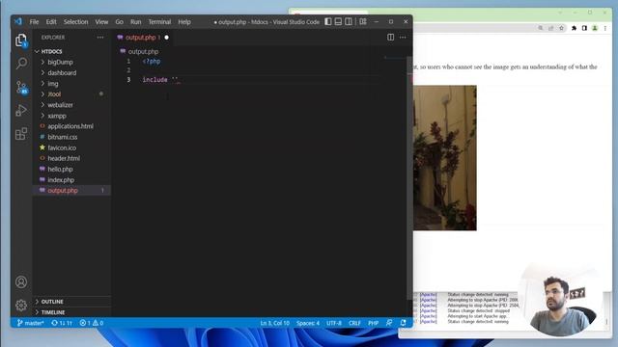This screenshot has width=618, height=347.
Task: Open the Run menu
Action: (135, 21)
